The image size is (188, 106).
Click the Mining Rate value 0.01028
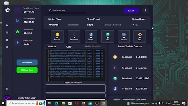(x=54, y=25)
